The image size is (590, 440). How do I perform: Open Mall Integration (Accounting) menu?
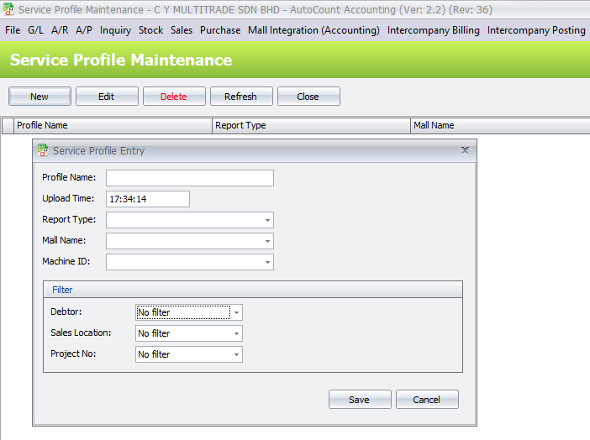coord(313,30)
